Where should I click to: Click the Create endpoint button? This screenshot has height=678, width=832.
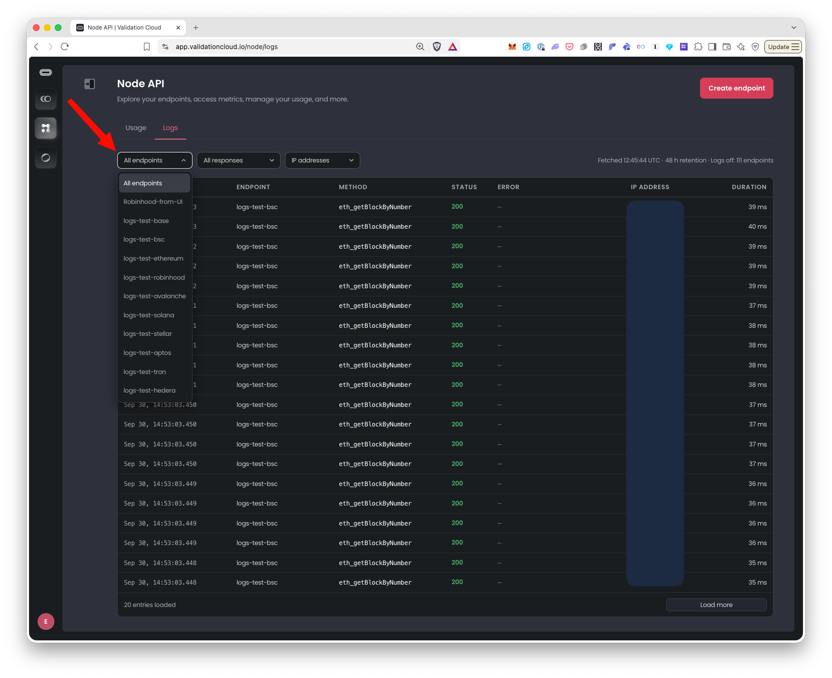(736, 88)
